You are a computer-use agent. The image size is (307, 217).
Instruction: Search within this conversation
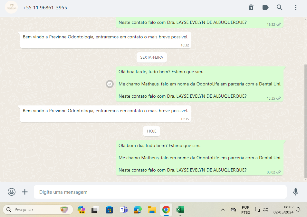click(279, 7)
